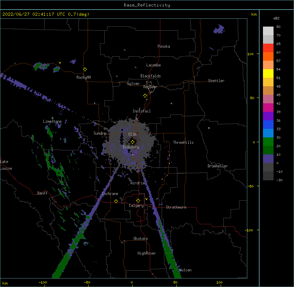Image resolution: width=294 pixels, height=287 pixels.
Task: Select the bright green 20-30 dBZ swatch
Action: tap(268, 142)
